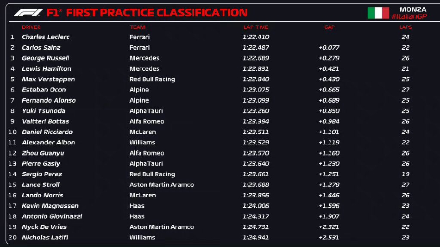Screen dimensions: 440x247
Task: Open Carlos Sainz's row
Action: (41, 48)
